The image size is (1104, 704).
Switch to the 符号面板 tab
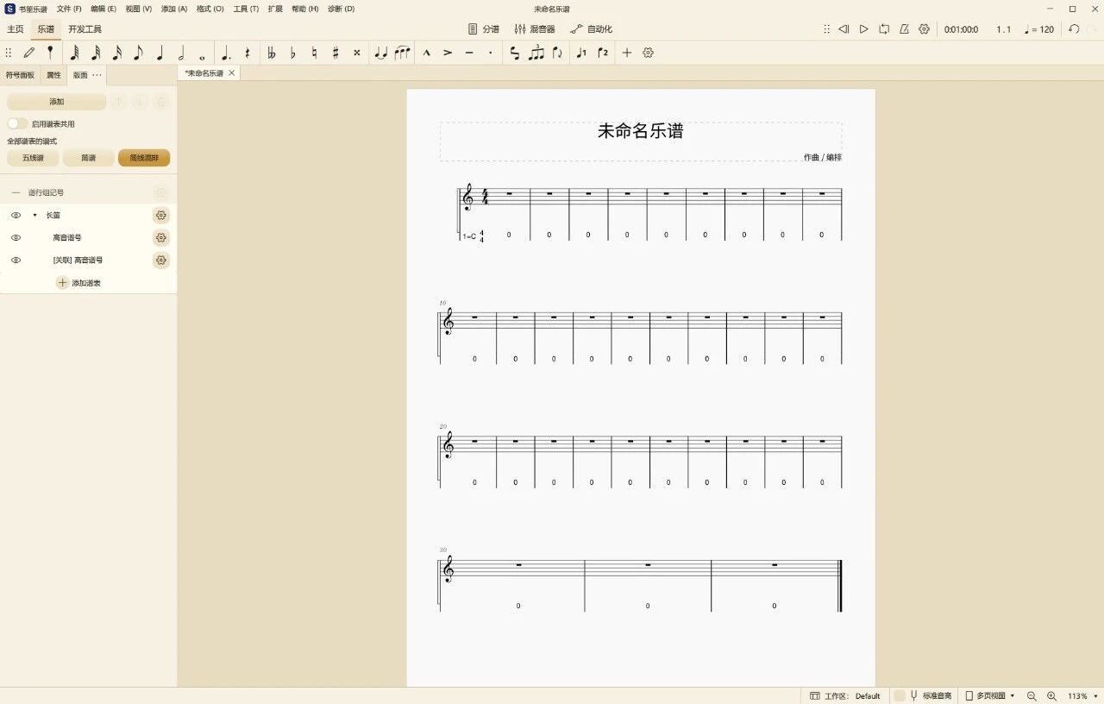coord(21,75)
